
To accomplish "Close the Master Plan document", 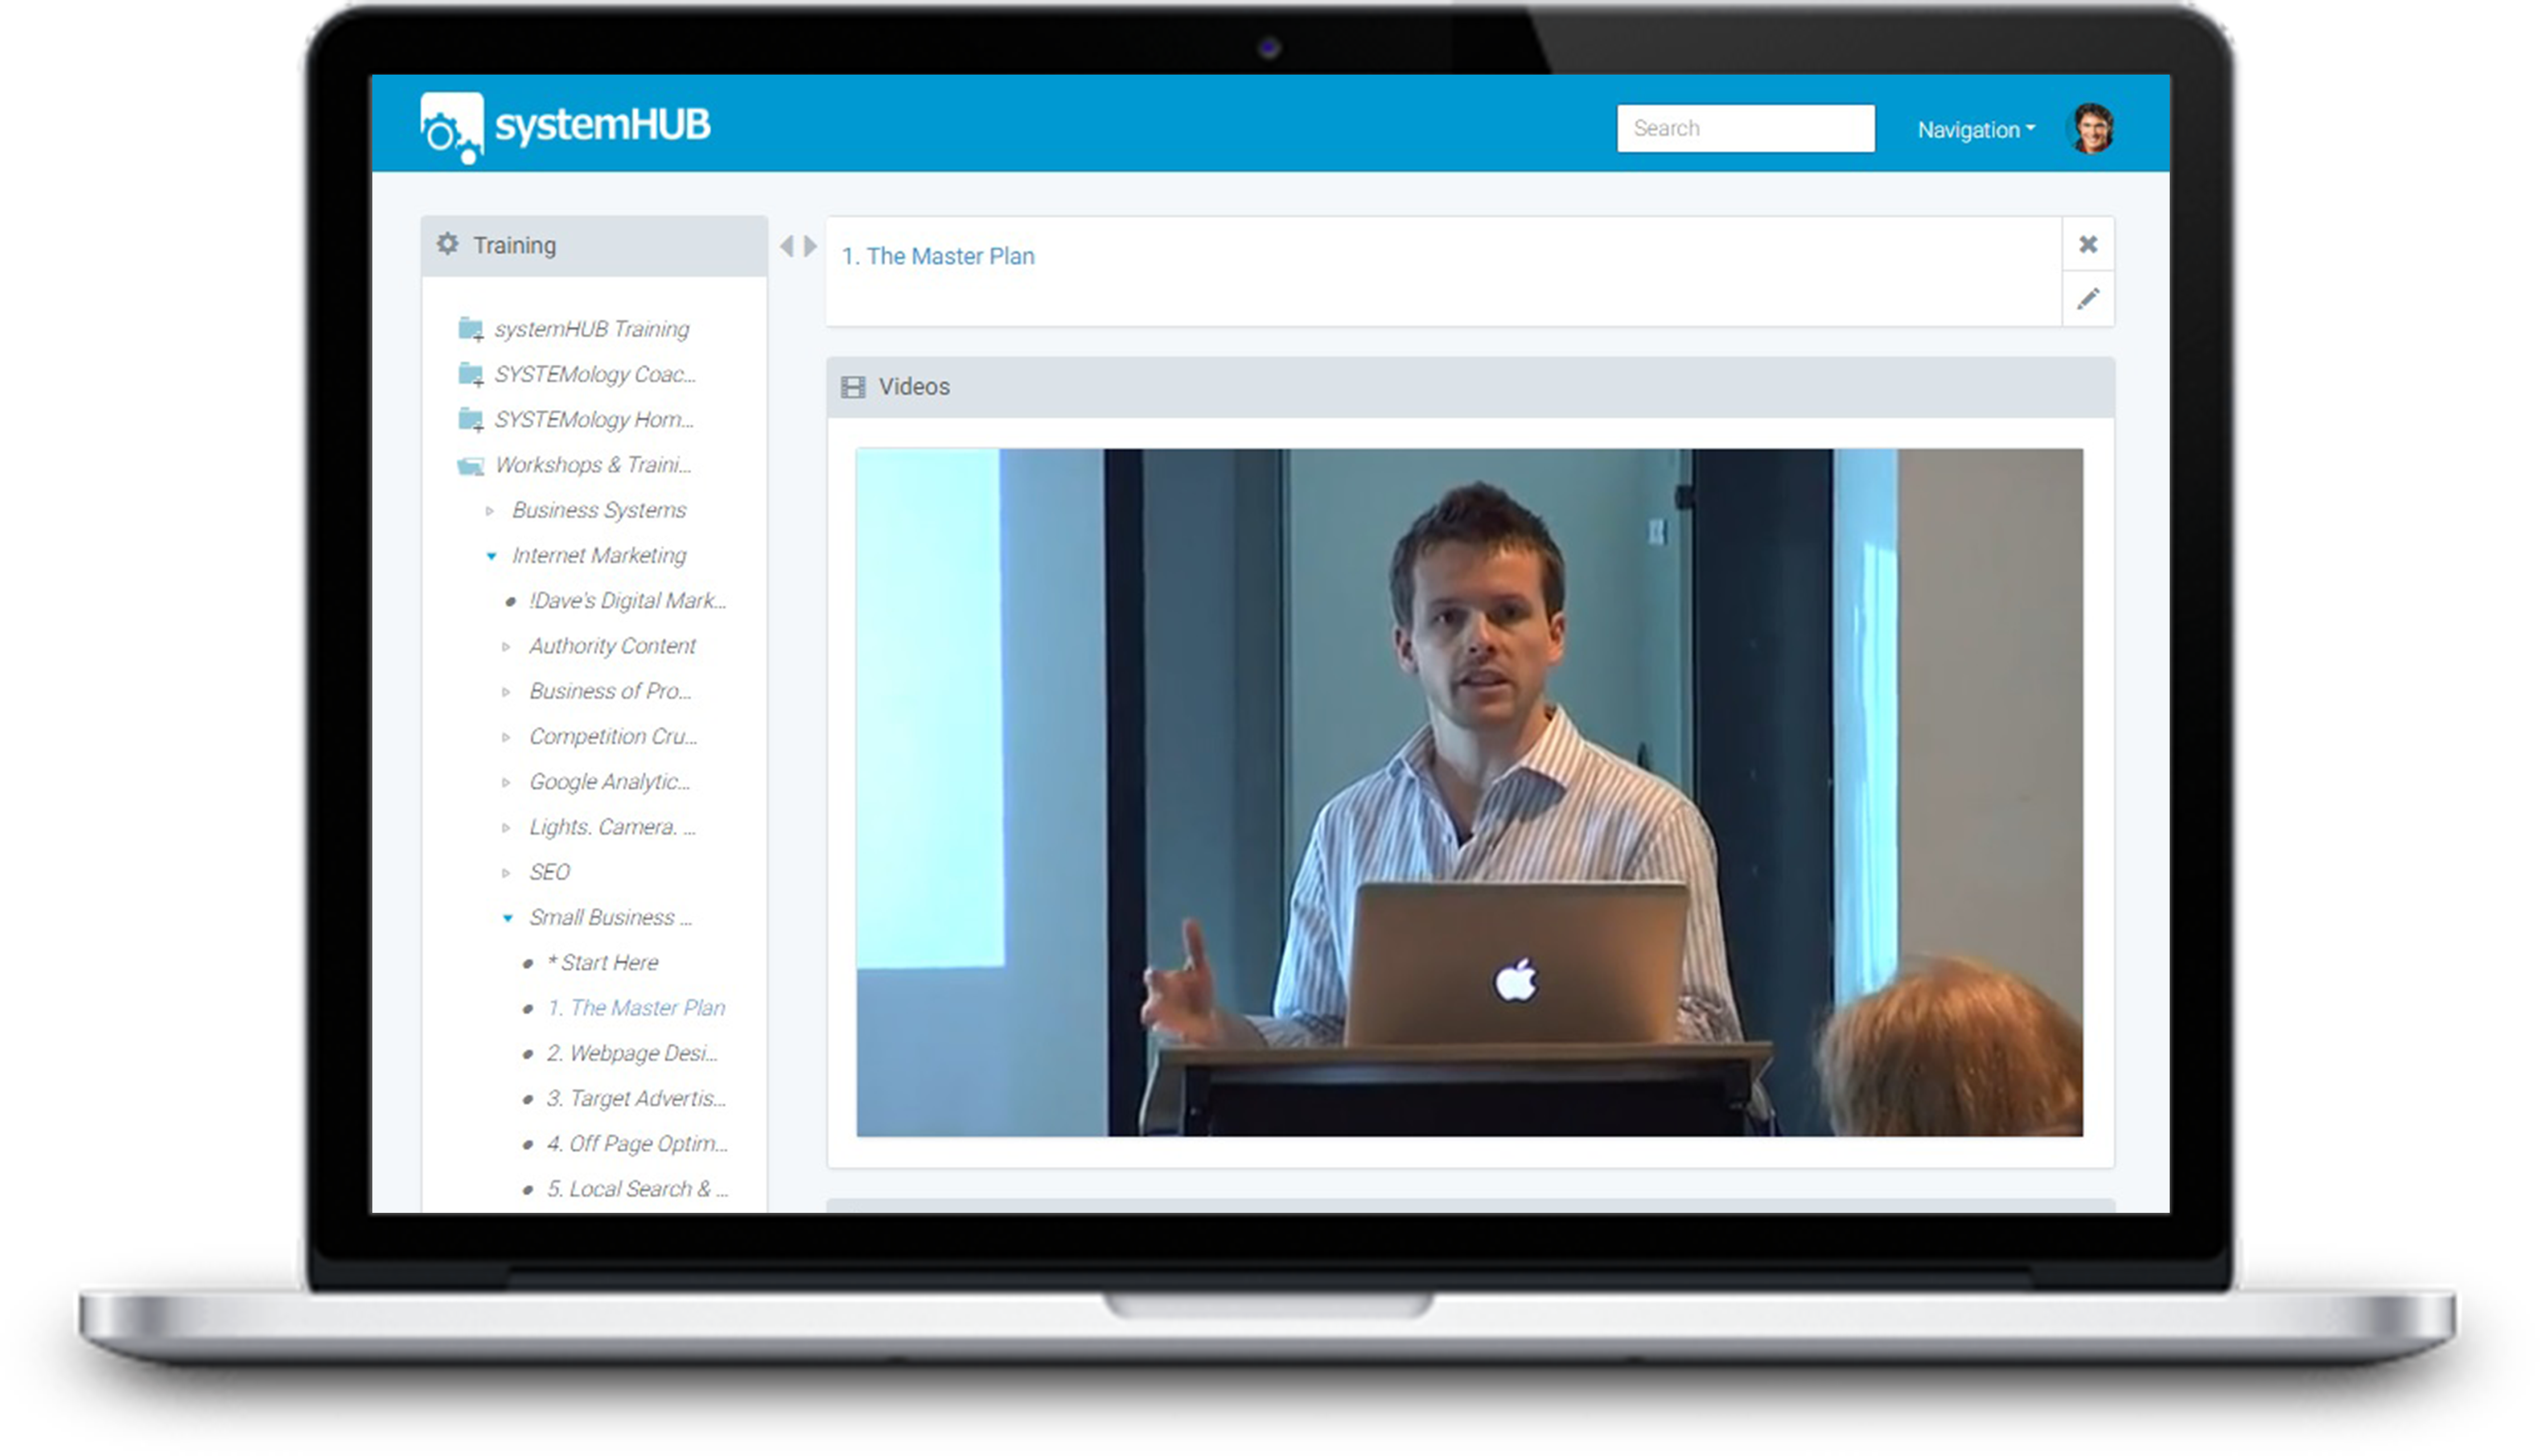I will (x=2087, y=244).
